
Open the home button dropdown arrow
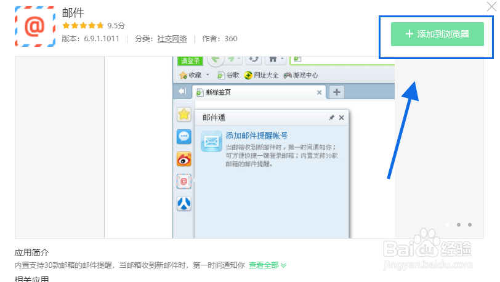(x=282, y=59)
